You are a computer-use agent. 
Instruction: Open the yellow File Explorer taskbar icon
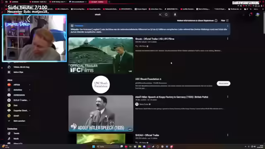140,147
